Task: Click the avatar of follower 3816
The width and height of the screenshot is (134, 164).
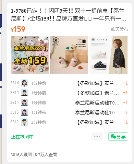Action: tap(24, 83)
